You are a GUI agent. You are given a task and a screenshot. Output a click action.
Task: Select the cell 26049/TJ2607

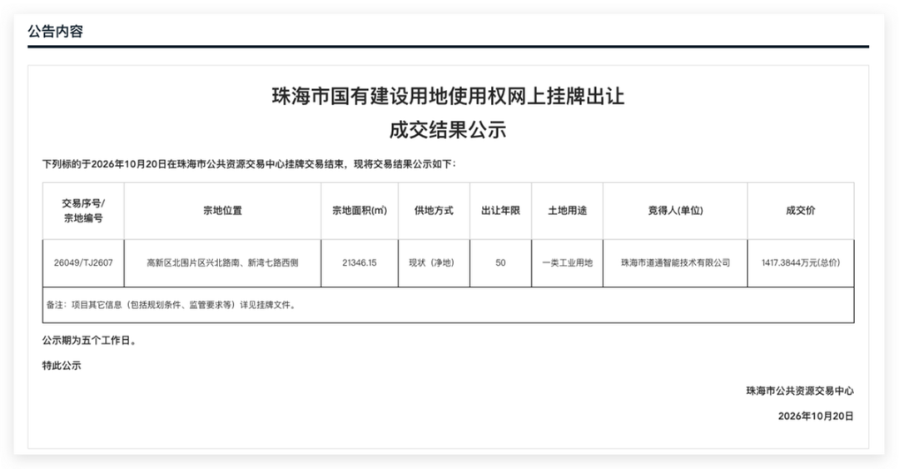(x=83, y=263)
